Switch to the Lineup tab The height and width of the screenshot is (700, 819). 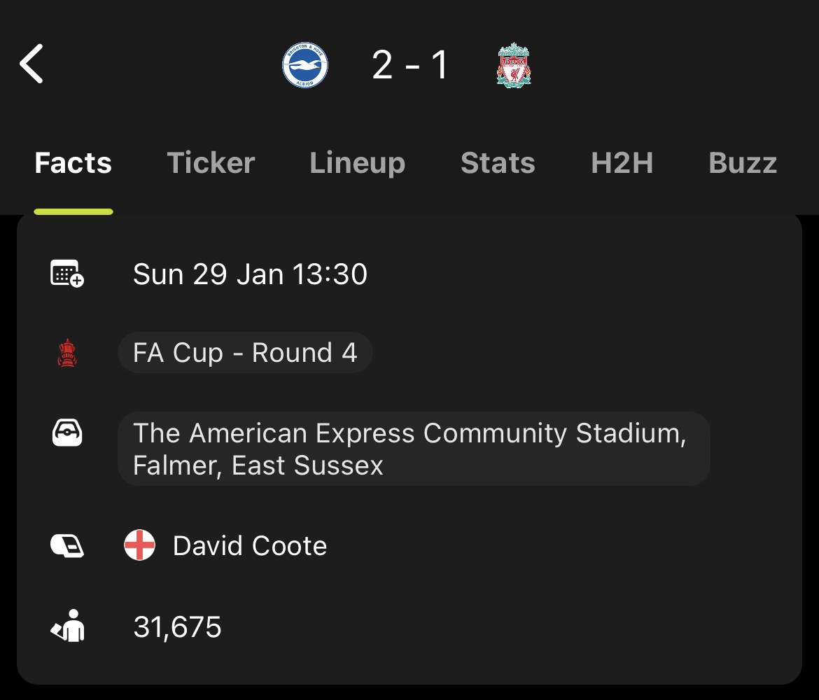(x=357, y=163)
